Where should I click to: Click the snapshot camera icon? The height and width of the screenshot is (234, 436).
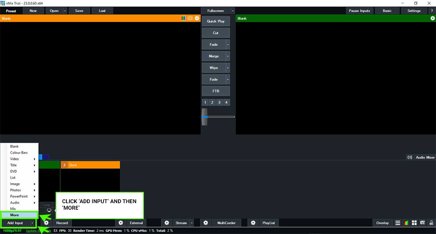click(x=423, y=223)
